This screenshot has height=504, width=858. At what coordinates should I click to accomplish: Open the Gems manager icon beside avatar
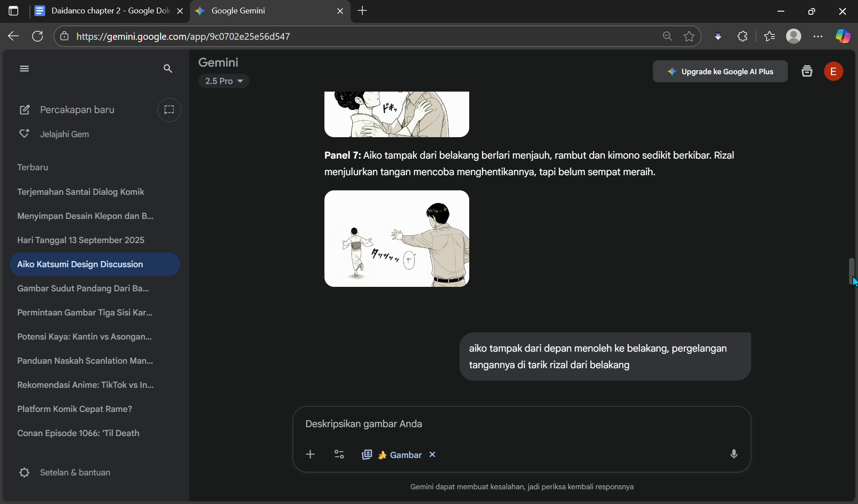[x=807, y=71]
